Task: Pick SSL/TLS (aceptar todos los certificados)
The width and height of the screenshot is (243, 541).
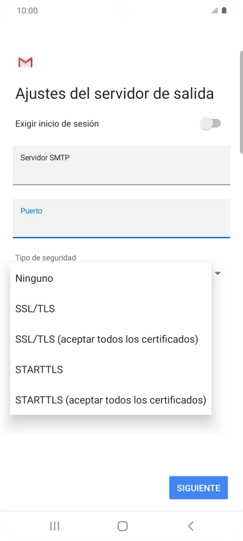Action: 111,339
